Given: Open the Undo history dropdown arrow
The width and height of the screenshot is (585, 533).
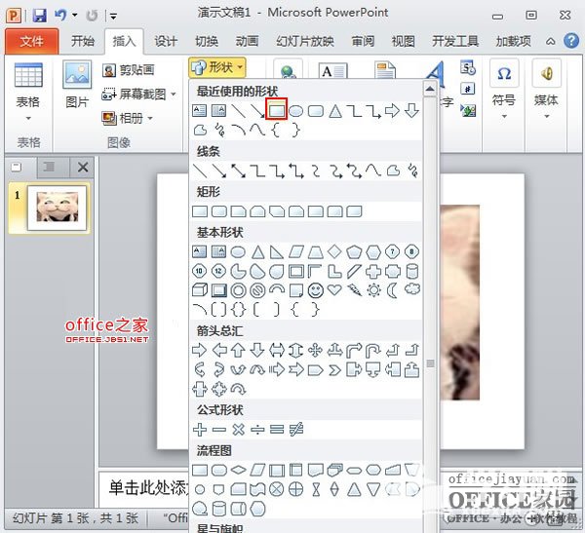Looking at the screenshot, I should [x=75, y=16].
